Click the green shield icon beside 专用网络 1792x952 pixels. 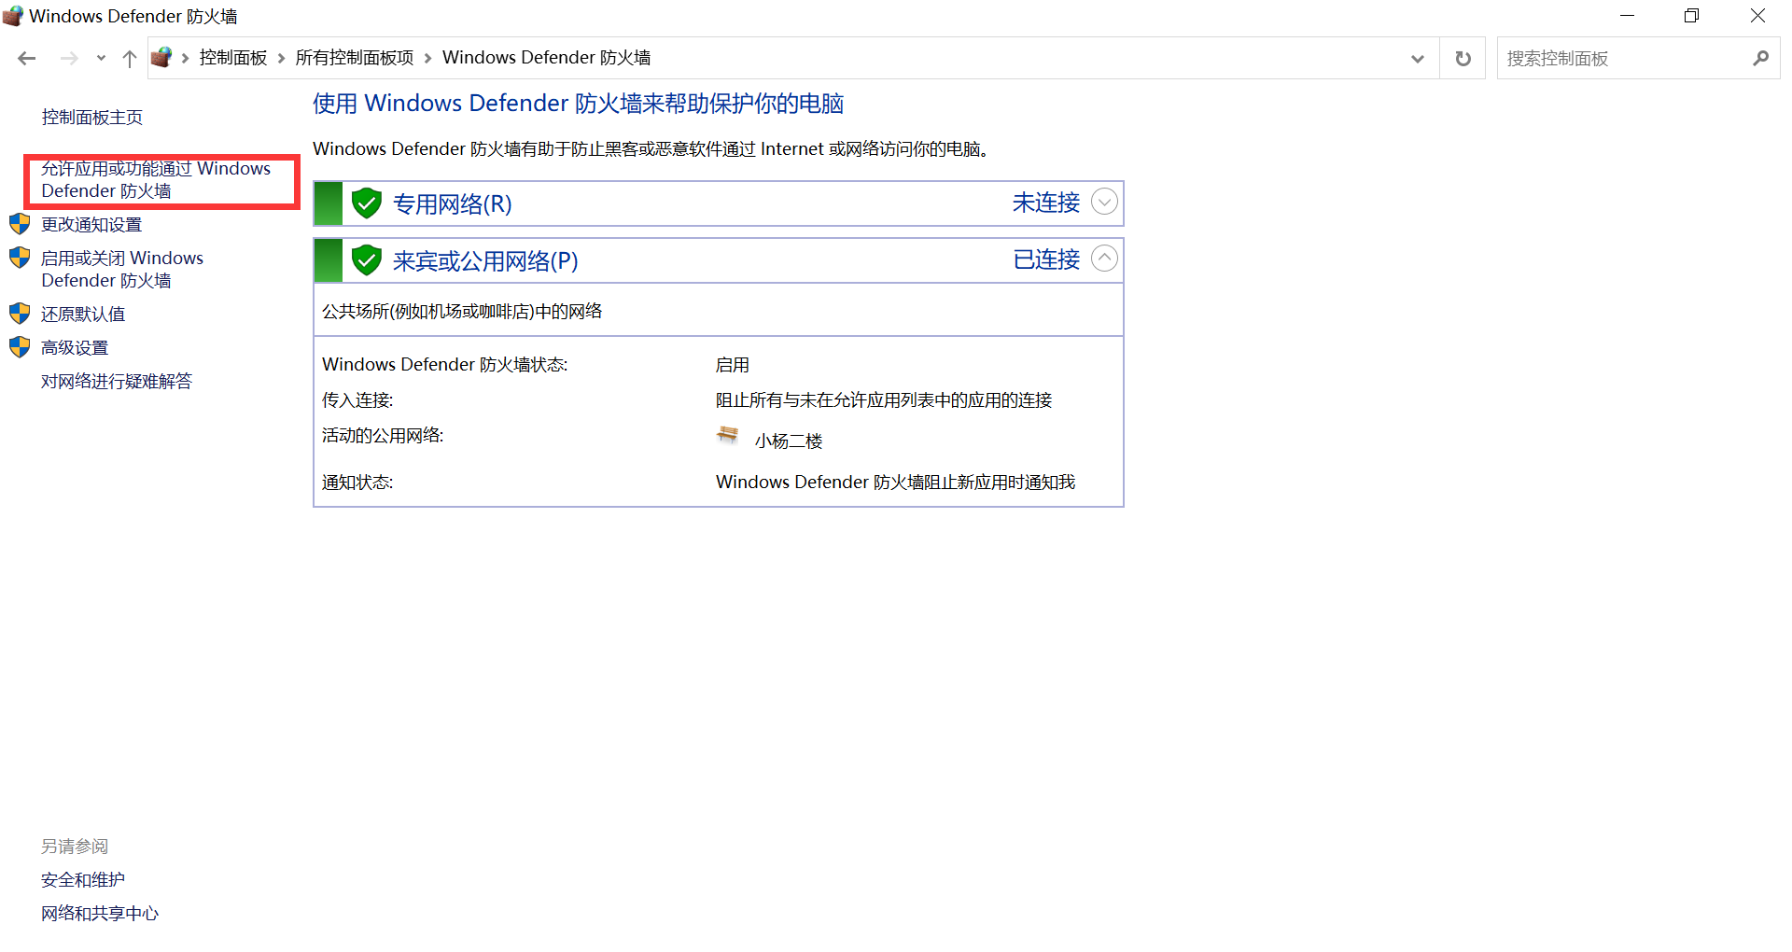tap(367, 203)
